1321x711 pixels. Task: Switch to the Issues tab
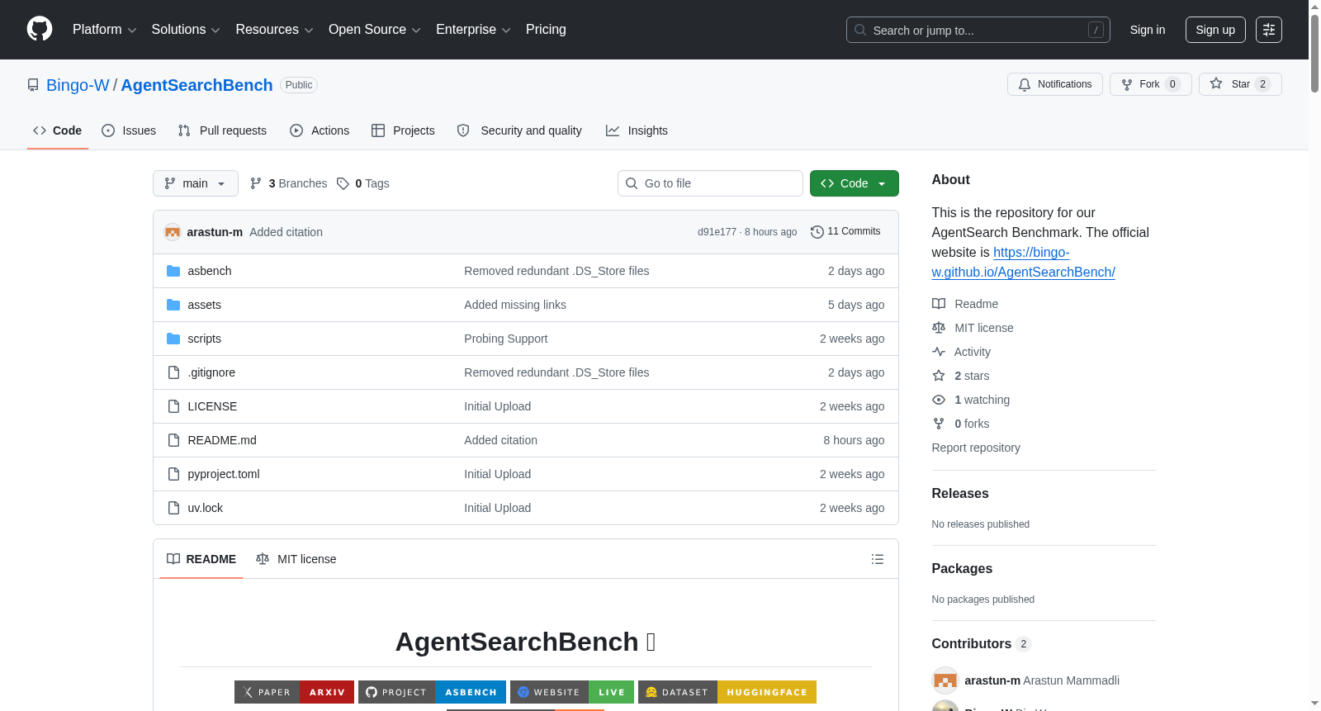coord(129,130)
